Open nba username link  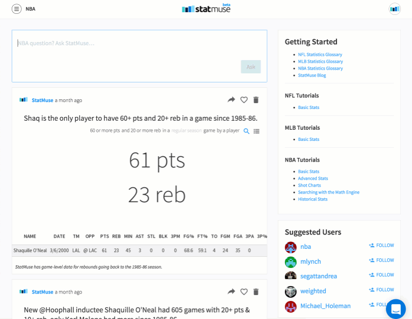pos(306,247)
